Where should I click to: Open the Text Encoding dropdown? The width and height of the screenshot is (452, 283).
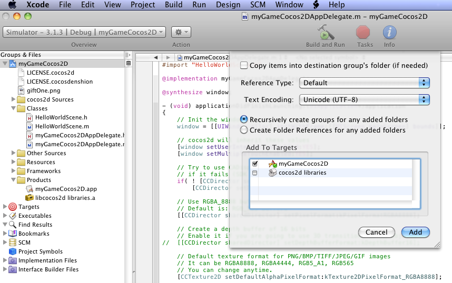[365, 99]
